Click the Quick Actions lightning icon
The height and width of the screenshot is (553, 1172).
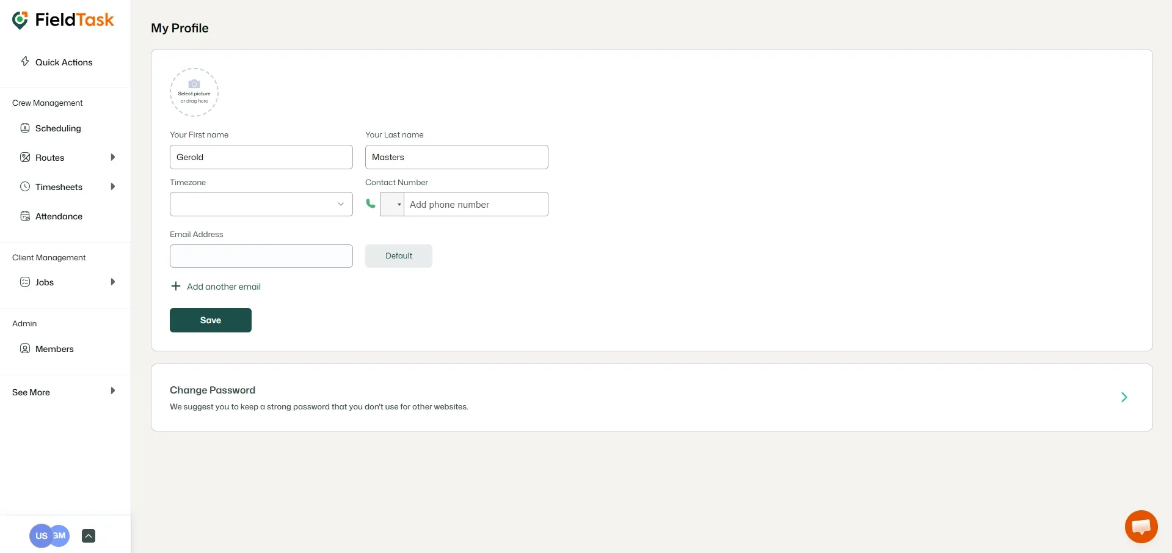25,61
